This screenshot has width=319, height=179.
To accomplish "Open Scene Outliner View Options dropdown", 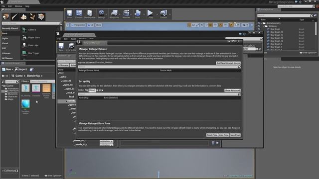I will 308,53.
